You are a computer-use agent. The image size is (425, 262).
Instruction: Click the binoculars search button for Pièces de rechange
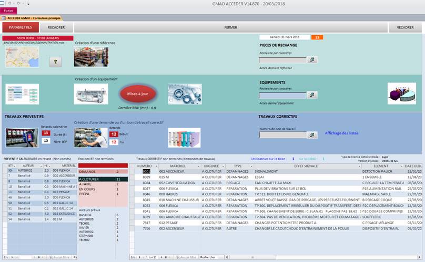(312, 60)
